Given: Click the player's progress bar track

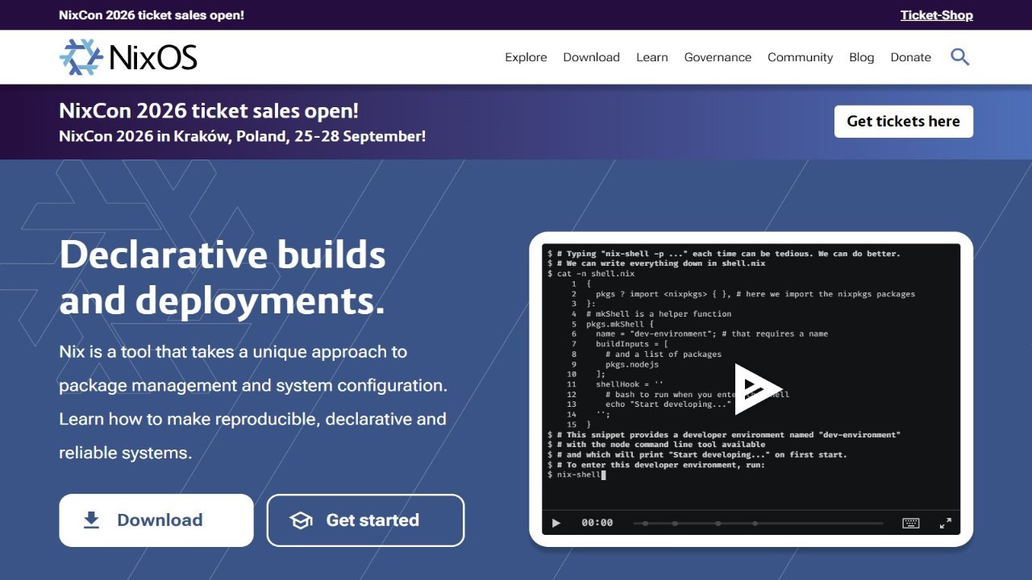Looking at the screenshot, I should (x=758, y=523).
